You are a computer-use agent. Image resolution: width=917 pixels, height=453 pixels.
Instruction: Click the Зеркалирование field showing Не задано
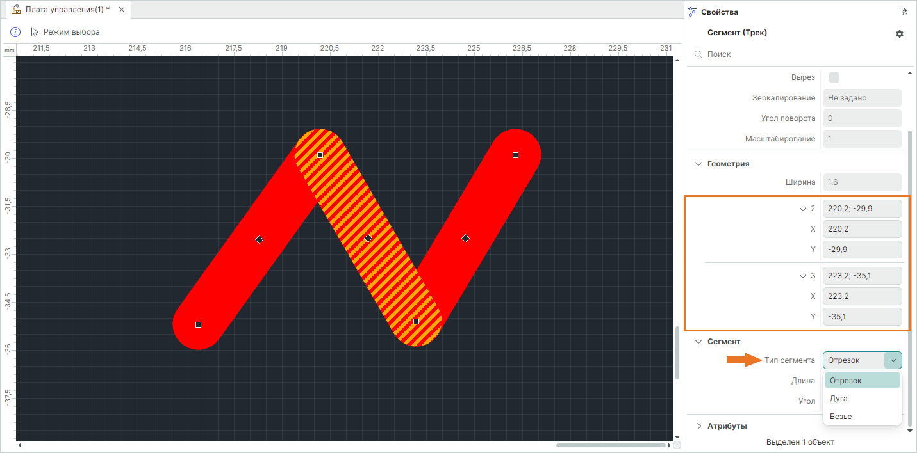coord(862,98)
